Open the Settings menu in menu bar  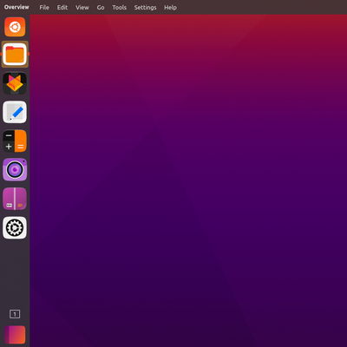145,8
